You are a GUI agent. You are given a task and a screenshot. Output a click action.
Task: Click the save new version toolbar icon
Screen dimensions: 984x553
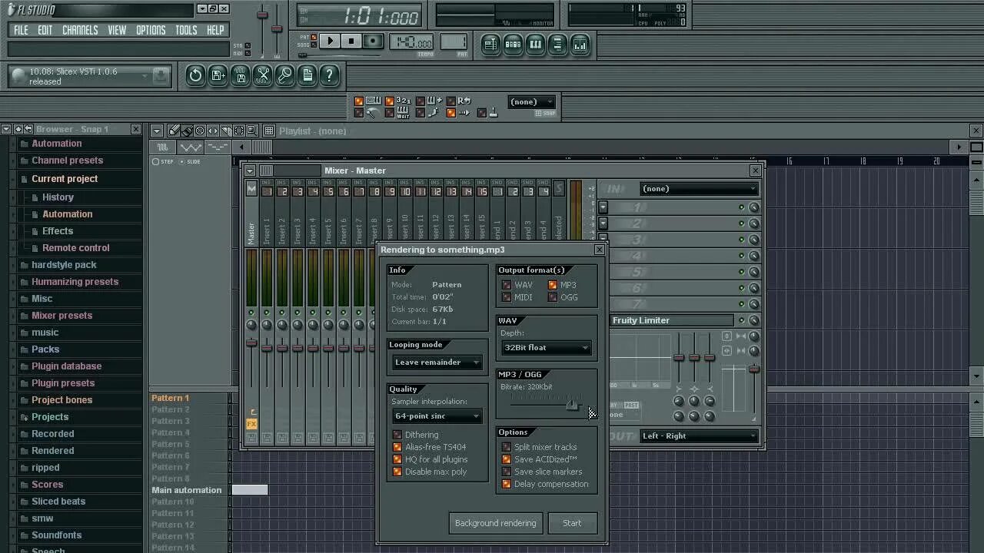(x=218, y=75)
